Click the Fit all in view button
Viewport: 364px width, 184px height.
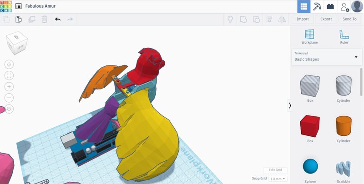click(9, 75)
